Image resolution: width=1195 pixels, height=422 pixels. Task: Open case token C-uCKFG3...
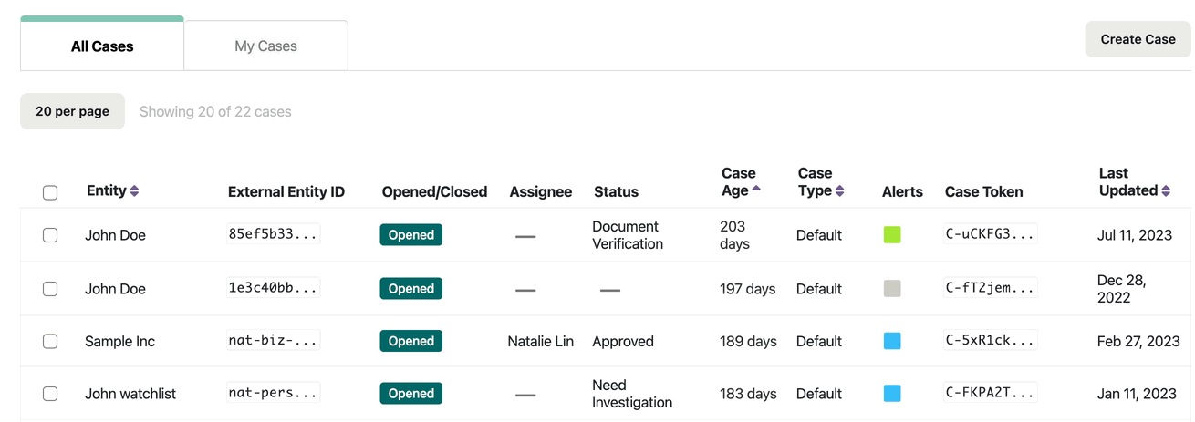point(990,234)
